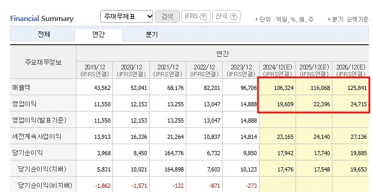This screenshot has width=372, height=192.
Task: Select the 2020/12 column header
Action: click(x=131, y=70)
